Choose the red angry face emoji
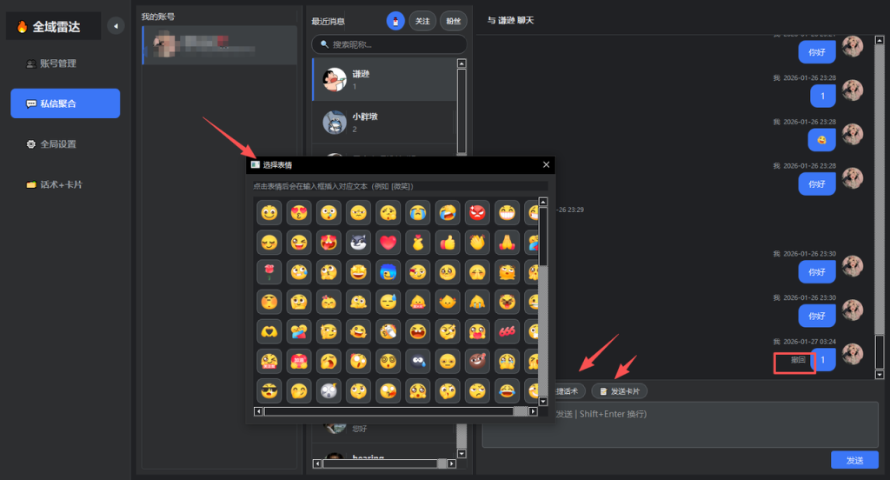Image resolution: width=890 pixels, height=480 pixels. click(x=477, y=213)
